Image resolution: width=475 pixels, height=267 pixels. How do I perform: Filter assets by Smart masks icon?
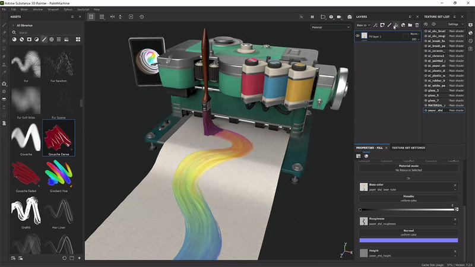tap(29, 39)
